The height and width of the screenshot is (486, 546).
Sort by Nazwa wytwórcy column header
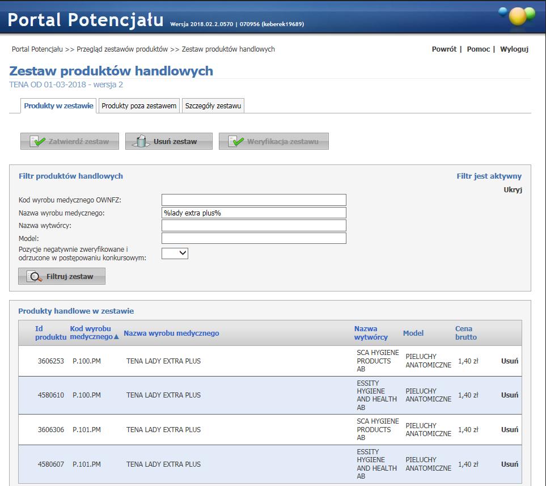pos(371,333)
